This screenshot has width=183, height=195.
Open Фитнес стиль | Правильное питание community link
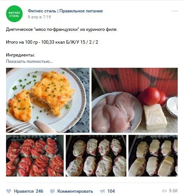click(65, 11)
